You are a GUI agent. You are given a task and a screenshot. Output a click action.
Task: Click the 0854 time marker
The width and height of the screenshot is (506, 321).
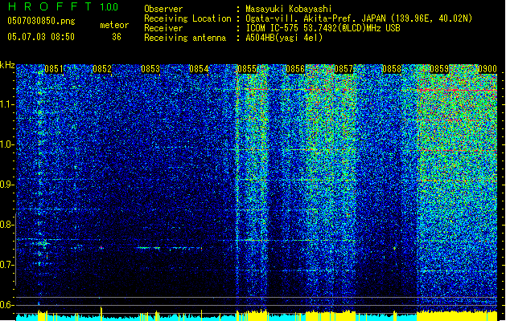click(x=199, y=69)
